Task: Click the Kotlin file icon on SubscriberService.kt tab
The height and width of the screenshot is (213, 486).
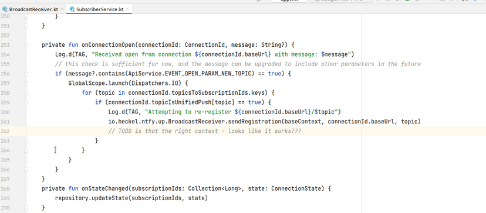Action: 72,9
